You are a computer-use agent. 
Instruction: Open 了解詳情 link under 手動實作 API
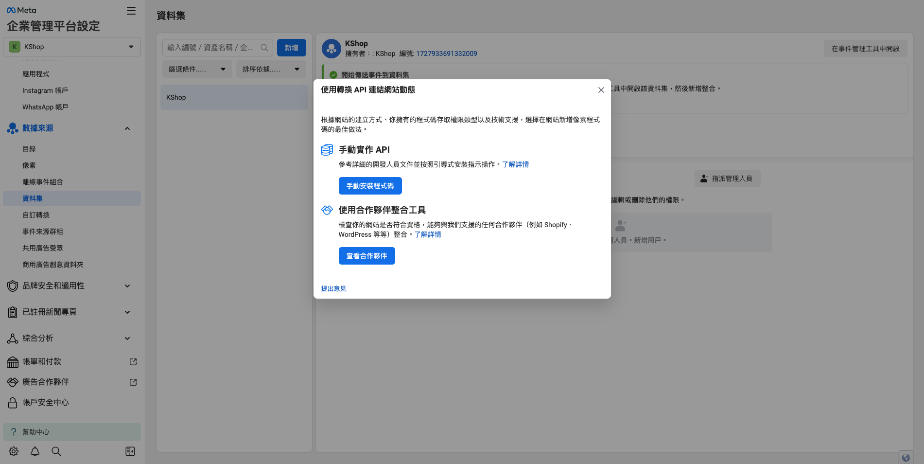(x=516, y=164)
